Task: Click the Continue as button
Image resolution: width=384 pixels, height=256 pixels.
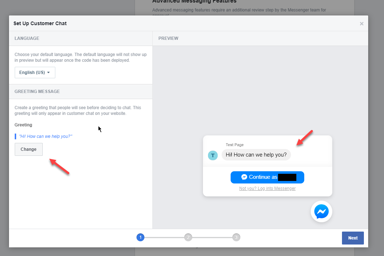Action: click(267, 177)
